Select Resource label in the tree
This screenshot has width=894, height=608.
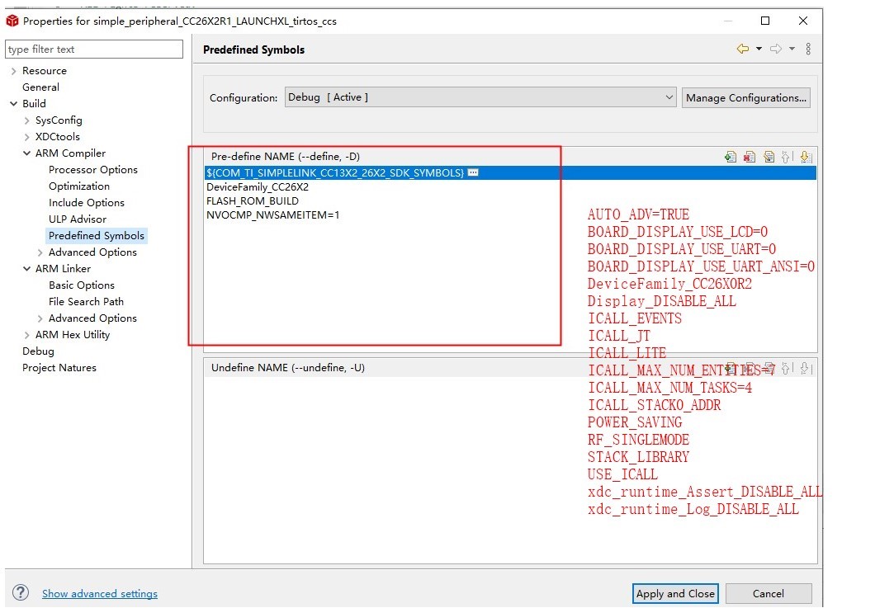45,71
